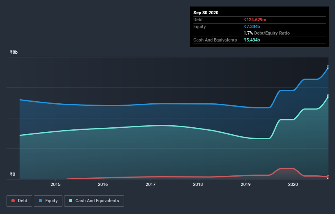
Task: Click the Debt row label in tooltip
Action: 198,20
